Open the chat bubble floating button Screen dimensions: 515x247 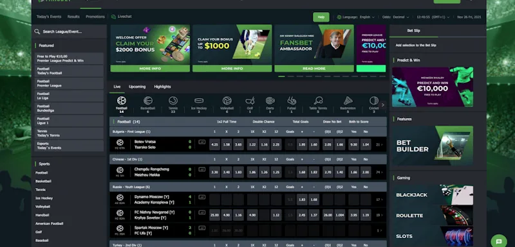(x=498, y=242)
